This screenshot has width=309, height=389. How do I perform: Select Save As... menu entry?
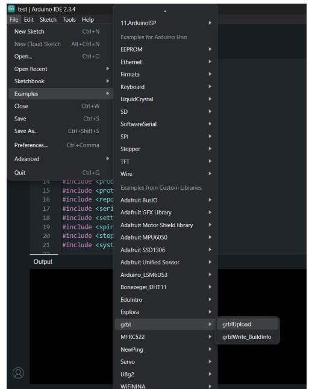61,131
